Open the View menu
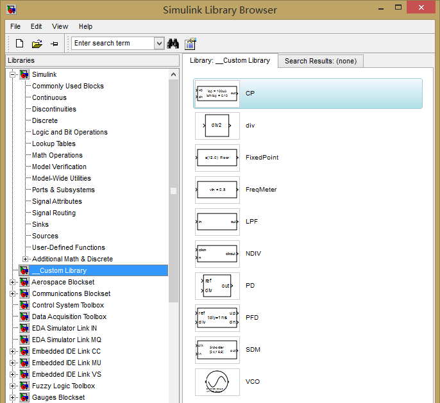This screenshot has height=403, width=440. [x=60, y=26]
